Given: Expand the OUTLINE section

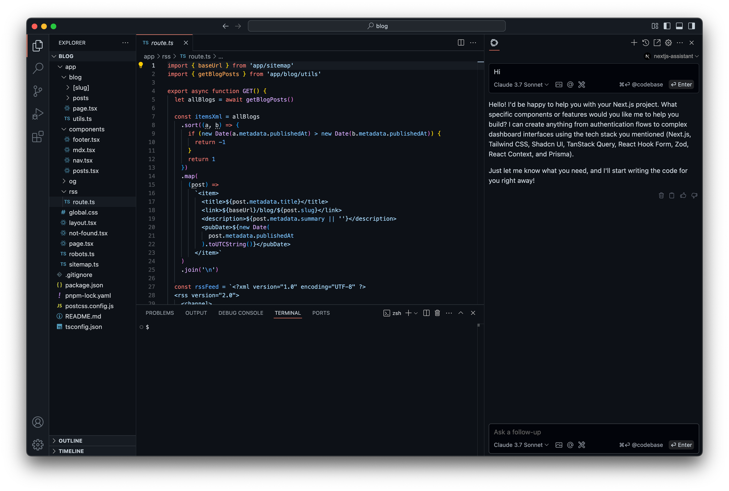Looking at the screenshot, I should 70,441.
